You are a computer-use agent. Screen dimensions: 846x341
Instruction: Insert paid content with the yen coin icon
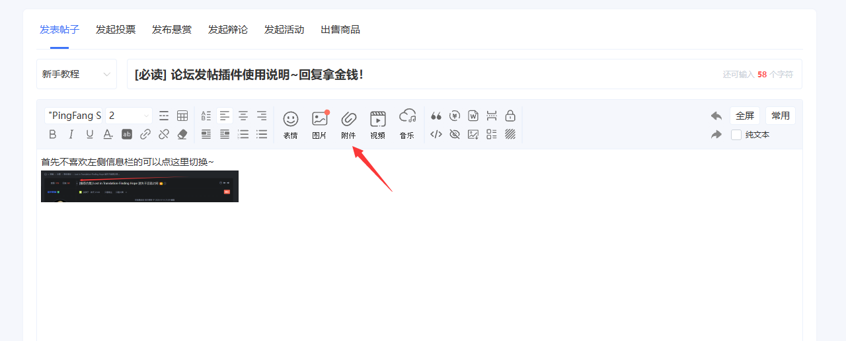[455, 116]
